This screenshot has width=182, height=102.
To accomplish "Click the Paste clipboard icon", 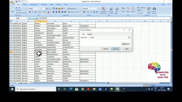I will pyautogui.click(x=13, y=9).
